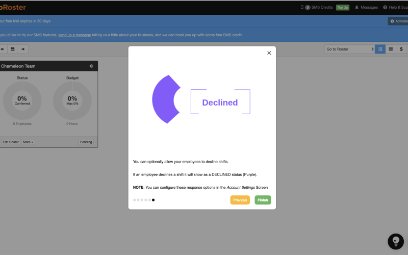Click the Pending button
Viewport: 408px width, 255px height.
(86, 142)
